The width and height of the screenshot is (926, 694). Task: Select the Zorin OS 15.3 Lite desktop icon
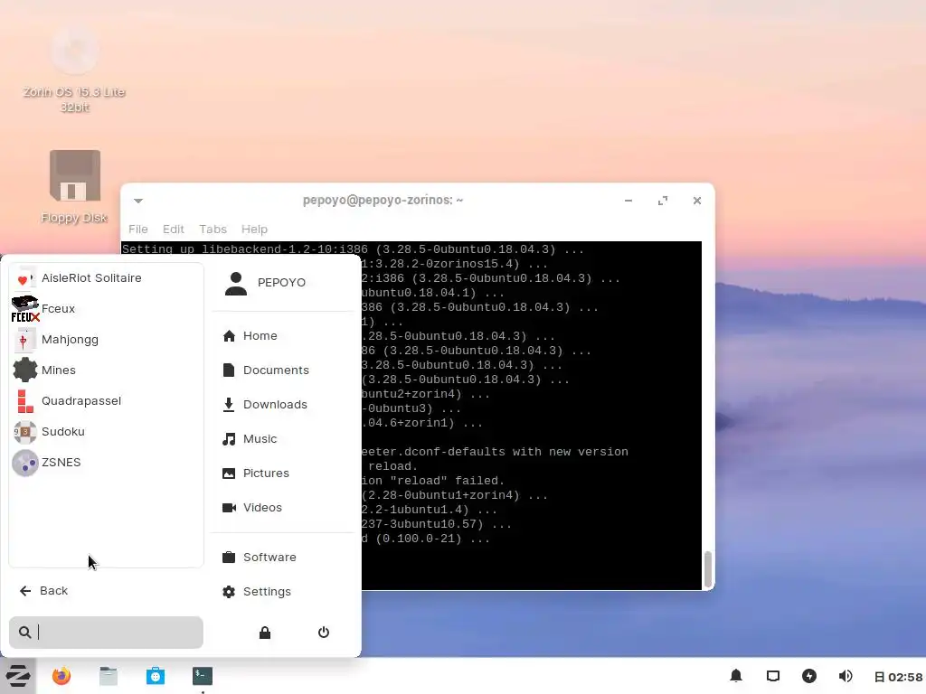coord(74,70)
